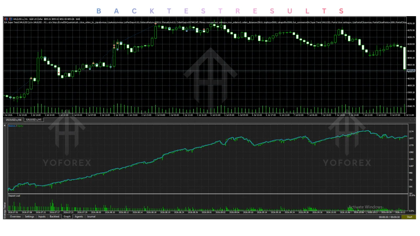Open the Journal tab
The width and height of the screenshot is (420, 236).
(91, 217)
